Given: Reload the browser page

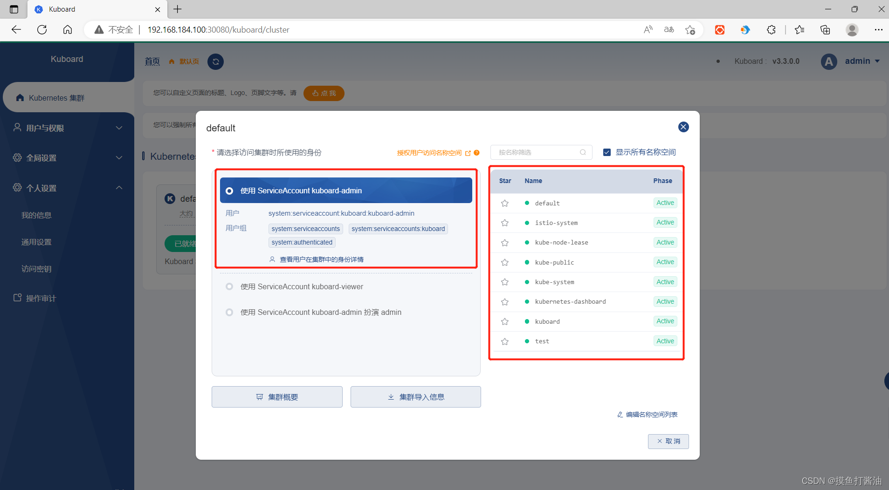Looking at the screenshot, I should point(42,30).
